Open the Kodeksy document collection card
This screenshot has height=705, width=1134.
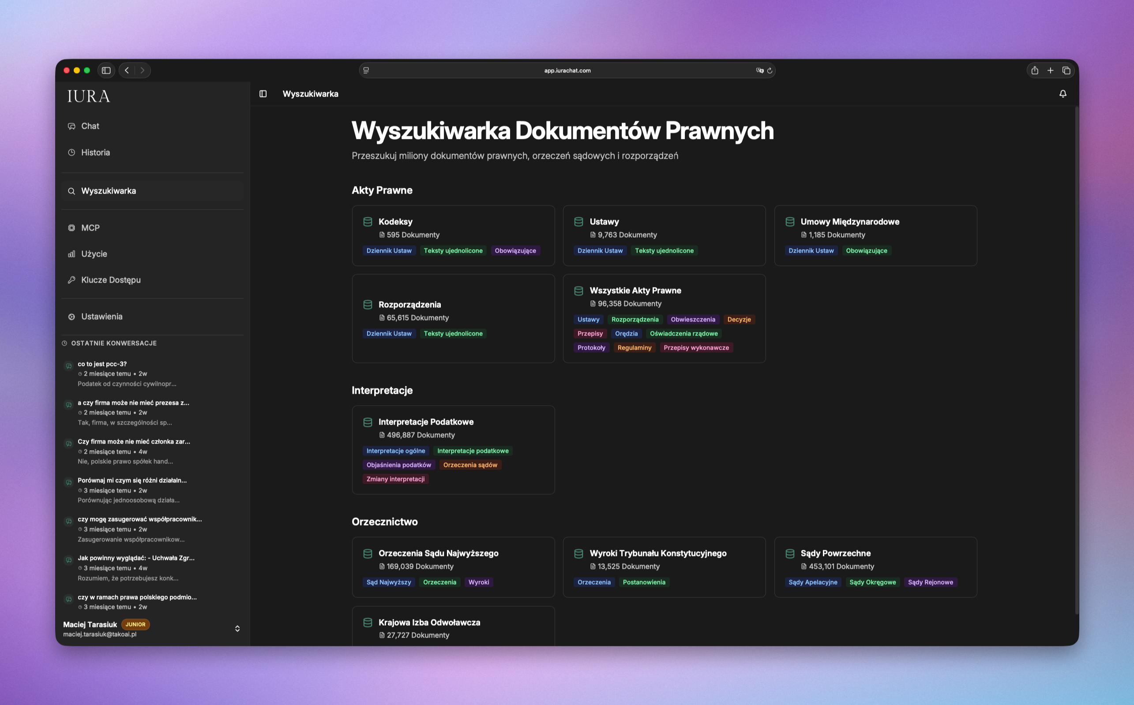[453, 235]
